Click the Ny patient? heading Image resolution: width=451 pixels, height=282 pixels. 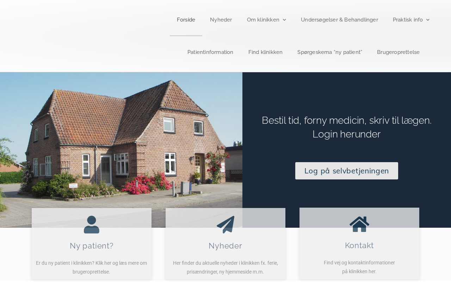click(x=92, y=246)
